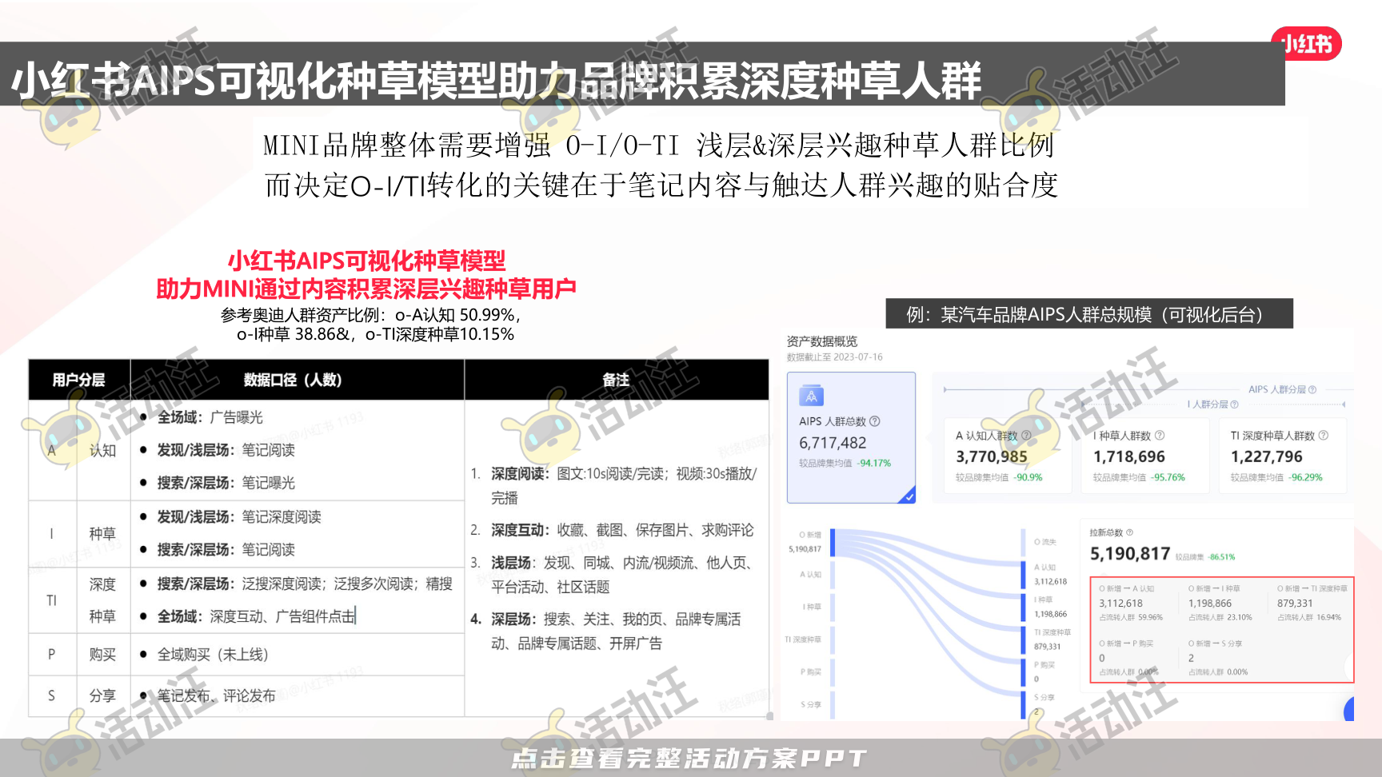Open help icon beside I 种草人群数
This screenshot has height=777, width=1382.
tap(1160, 436)
